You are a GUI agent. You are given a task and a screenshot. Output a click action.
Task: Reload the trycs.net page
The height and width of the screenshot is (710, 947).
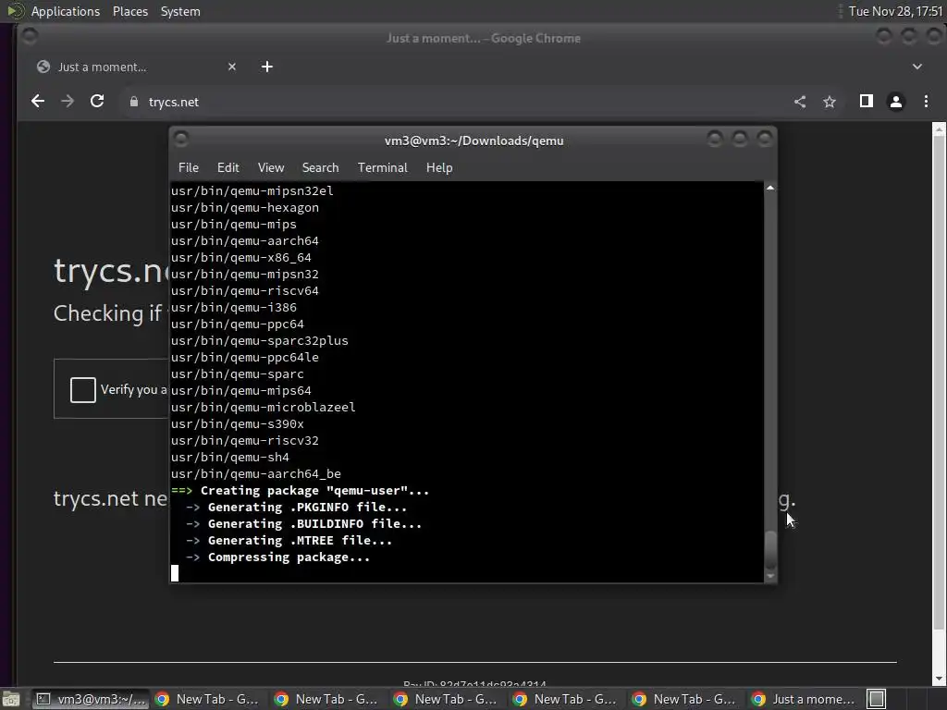tap(97, 102)
